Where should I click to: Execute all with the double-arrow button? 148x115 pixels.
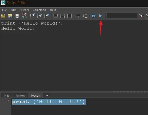[x=94, y=16]
